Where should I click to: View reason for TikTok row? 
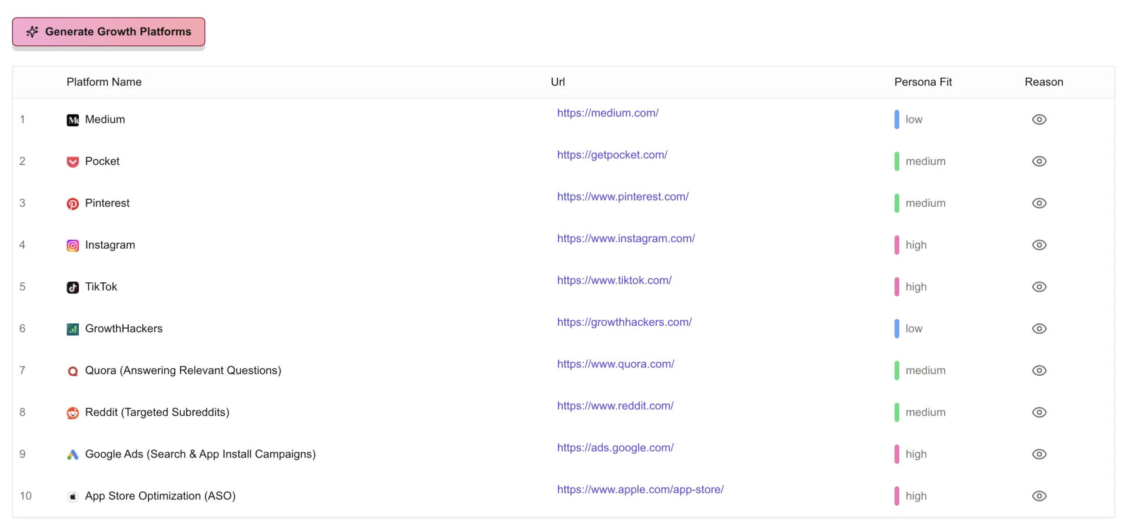1039,286
